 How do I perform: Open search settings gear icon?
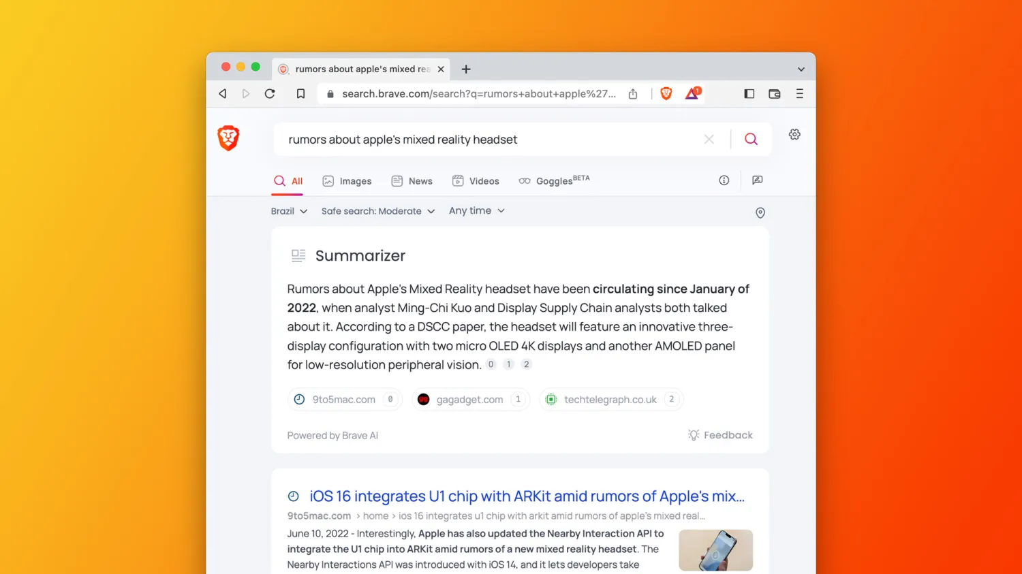click(x=794, y=135)
